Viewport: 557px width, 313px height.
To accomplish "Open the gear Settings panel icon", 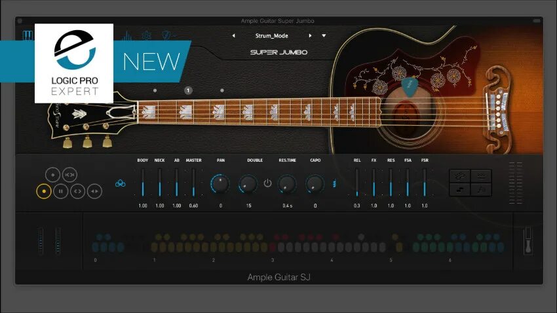I will [146, 35].
